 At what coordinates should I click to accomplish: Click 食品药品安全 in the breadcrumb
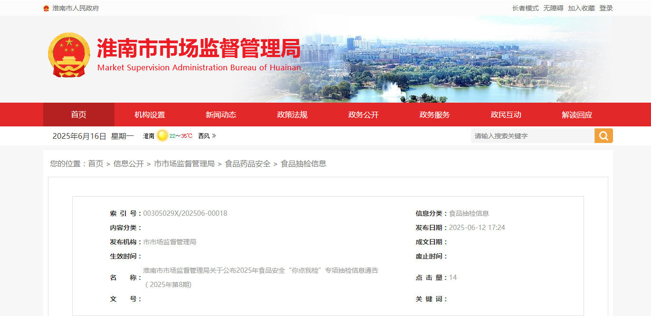coord(248,163)
